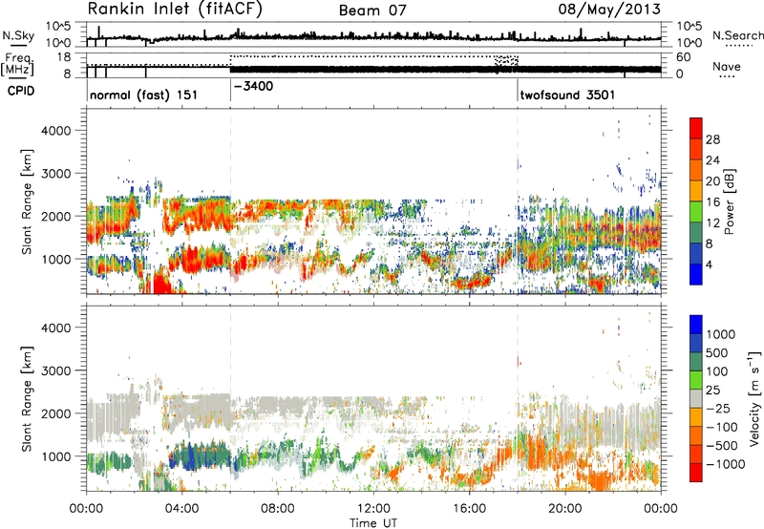Click the 20:00 time tick label
The width and height of the screenshot is (764, 529).
pyautogui.click(x=565, y=509)
